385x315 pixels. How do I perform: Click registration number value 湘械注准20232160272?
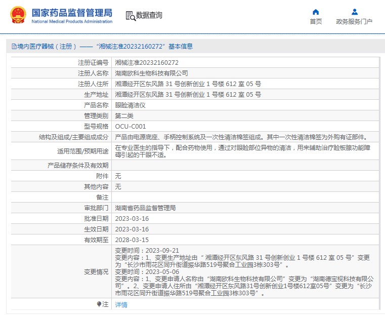point(147,63)
